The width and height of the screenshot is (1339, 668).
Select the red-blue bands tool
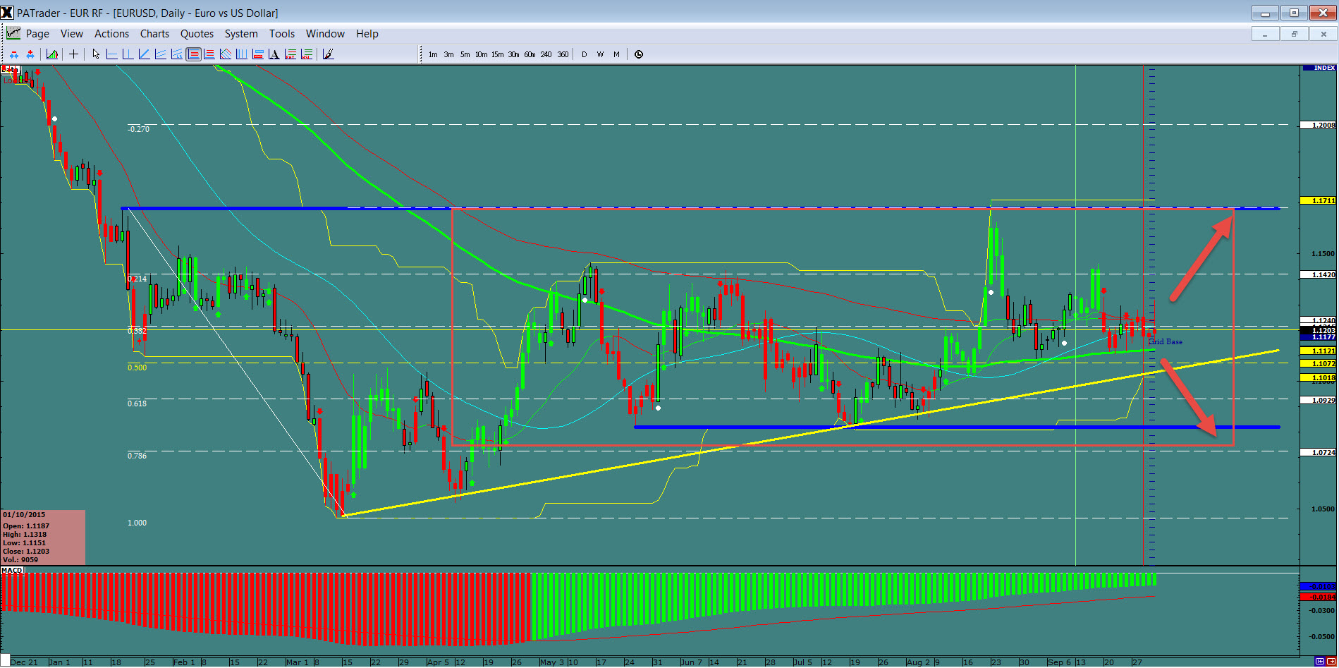[258, 54]
